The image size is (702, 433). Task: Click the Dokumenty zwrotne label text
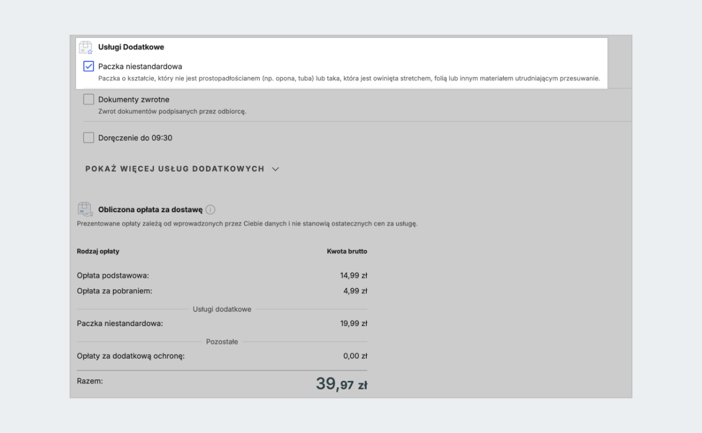point(134,100)
